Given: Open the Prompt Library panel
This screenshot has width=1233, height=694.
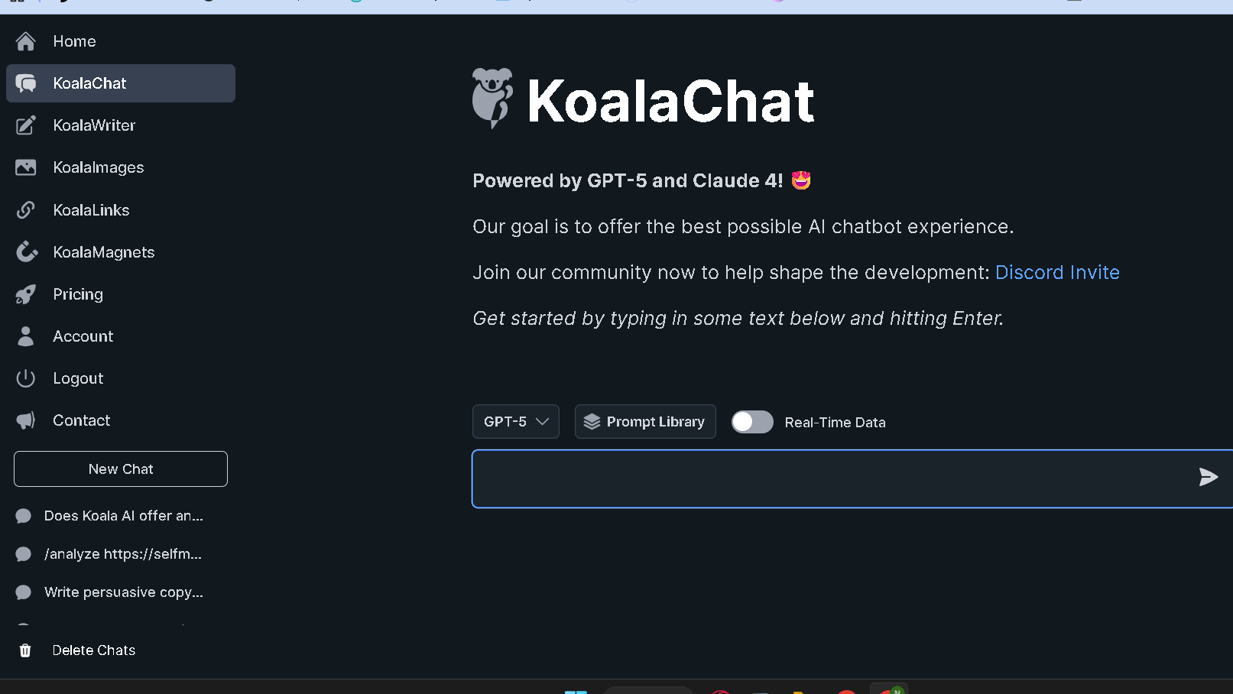Looking at the screenshot, I should pyautogui.click(x=645, y=421).
